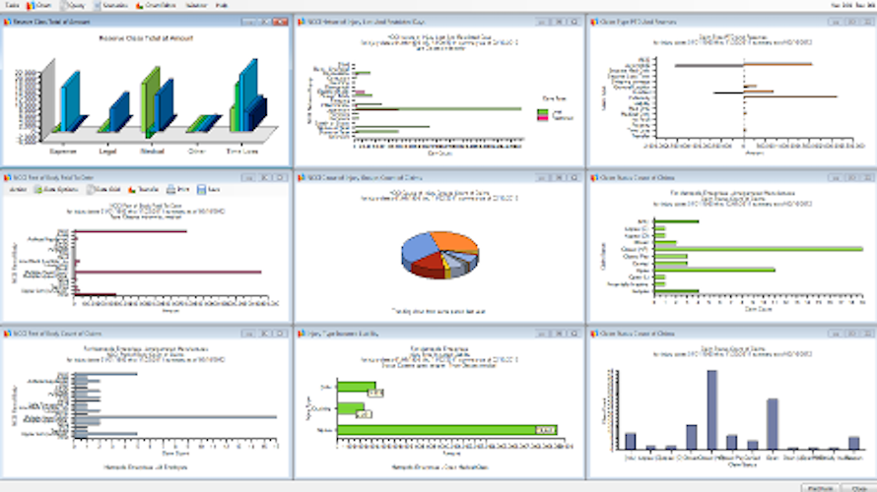
Task: Click the pink legend swatch in chart
Action: 543,118
